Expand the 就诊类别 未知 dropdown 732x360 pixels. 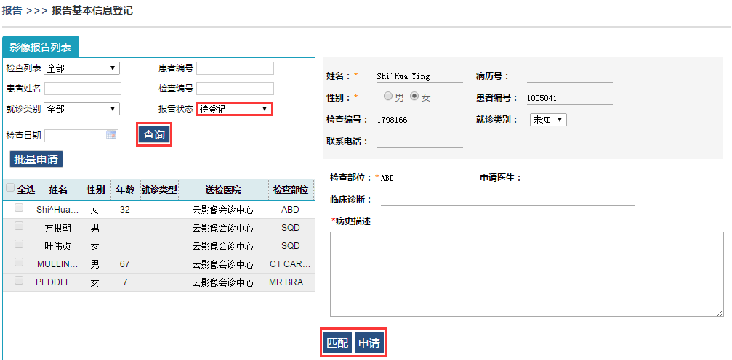548,120
